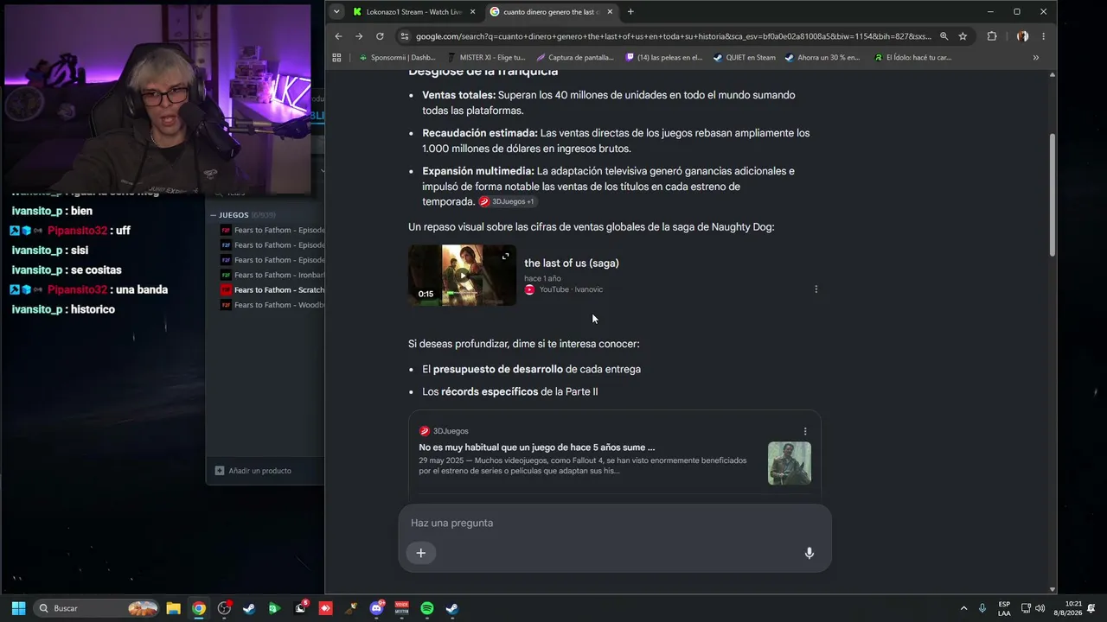The height and width of the screenshot is (622, 1107).
Task: Open the 3DJuegos article 'No es muy habitual'
Action: point(537,447)
